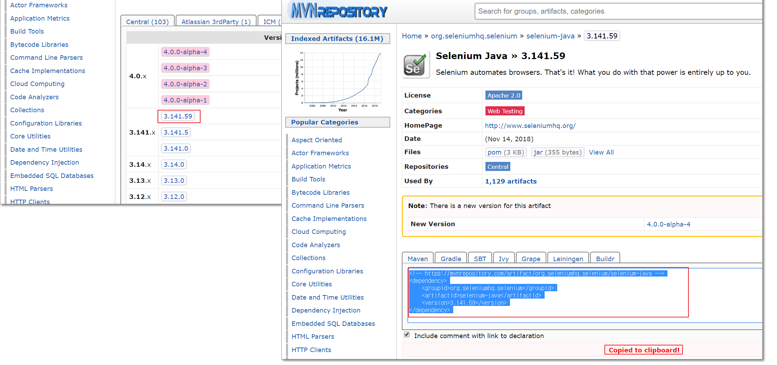
Task: Open new version 4.0.0-alpha-4 in the note
Action: click(668, 224)
